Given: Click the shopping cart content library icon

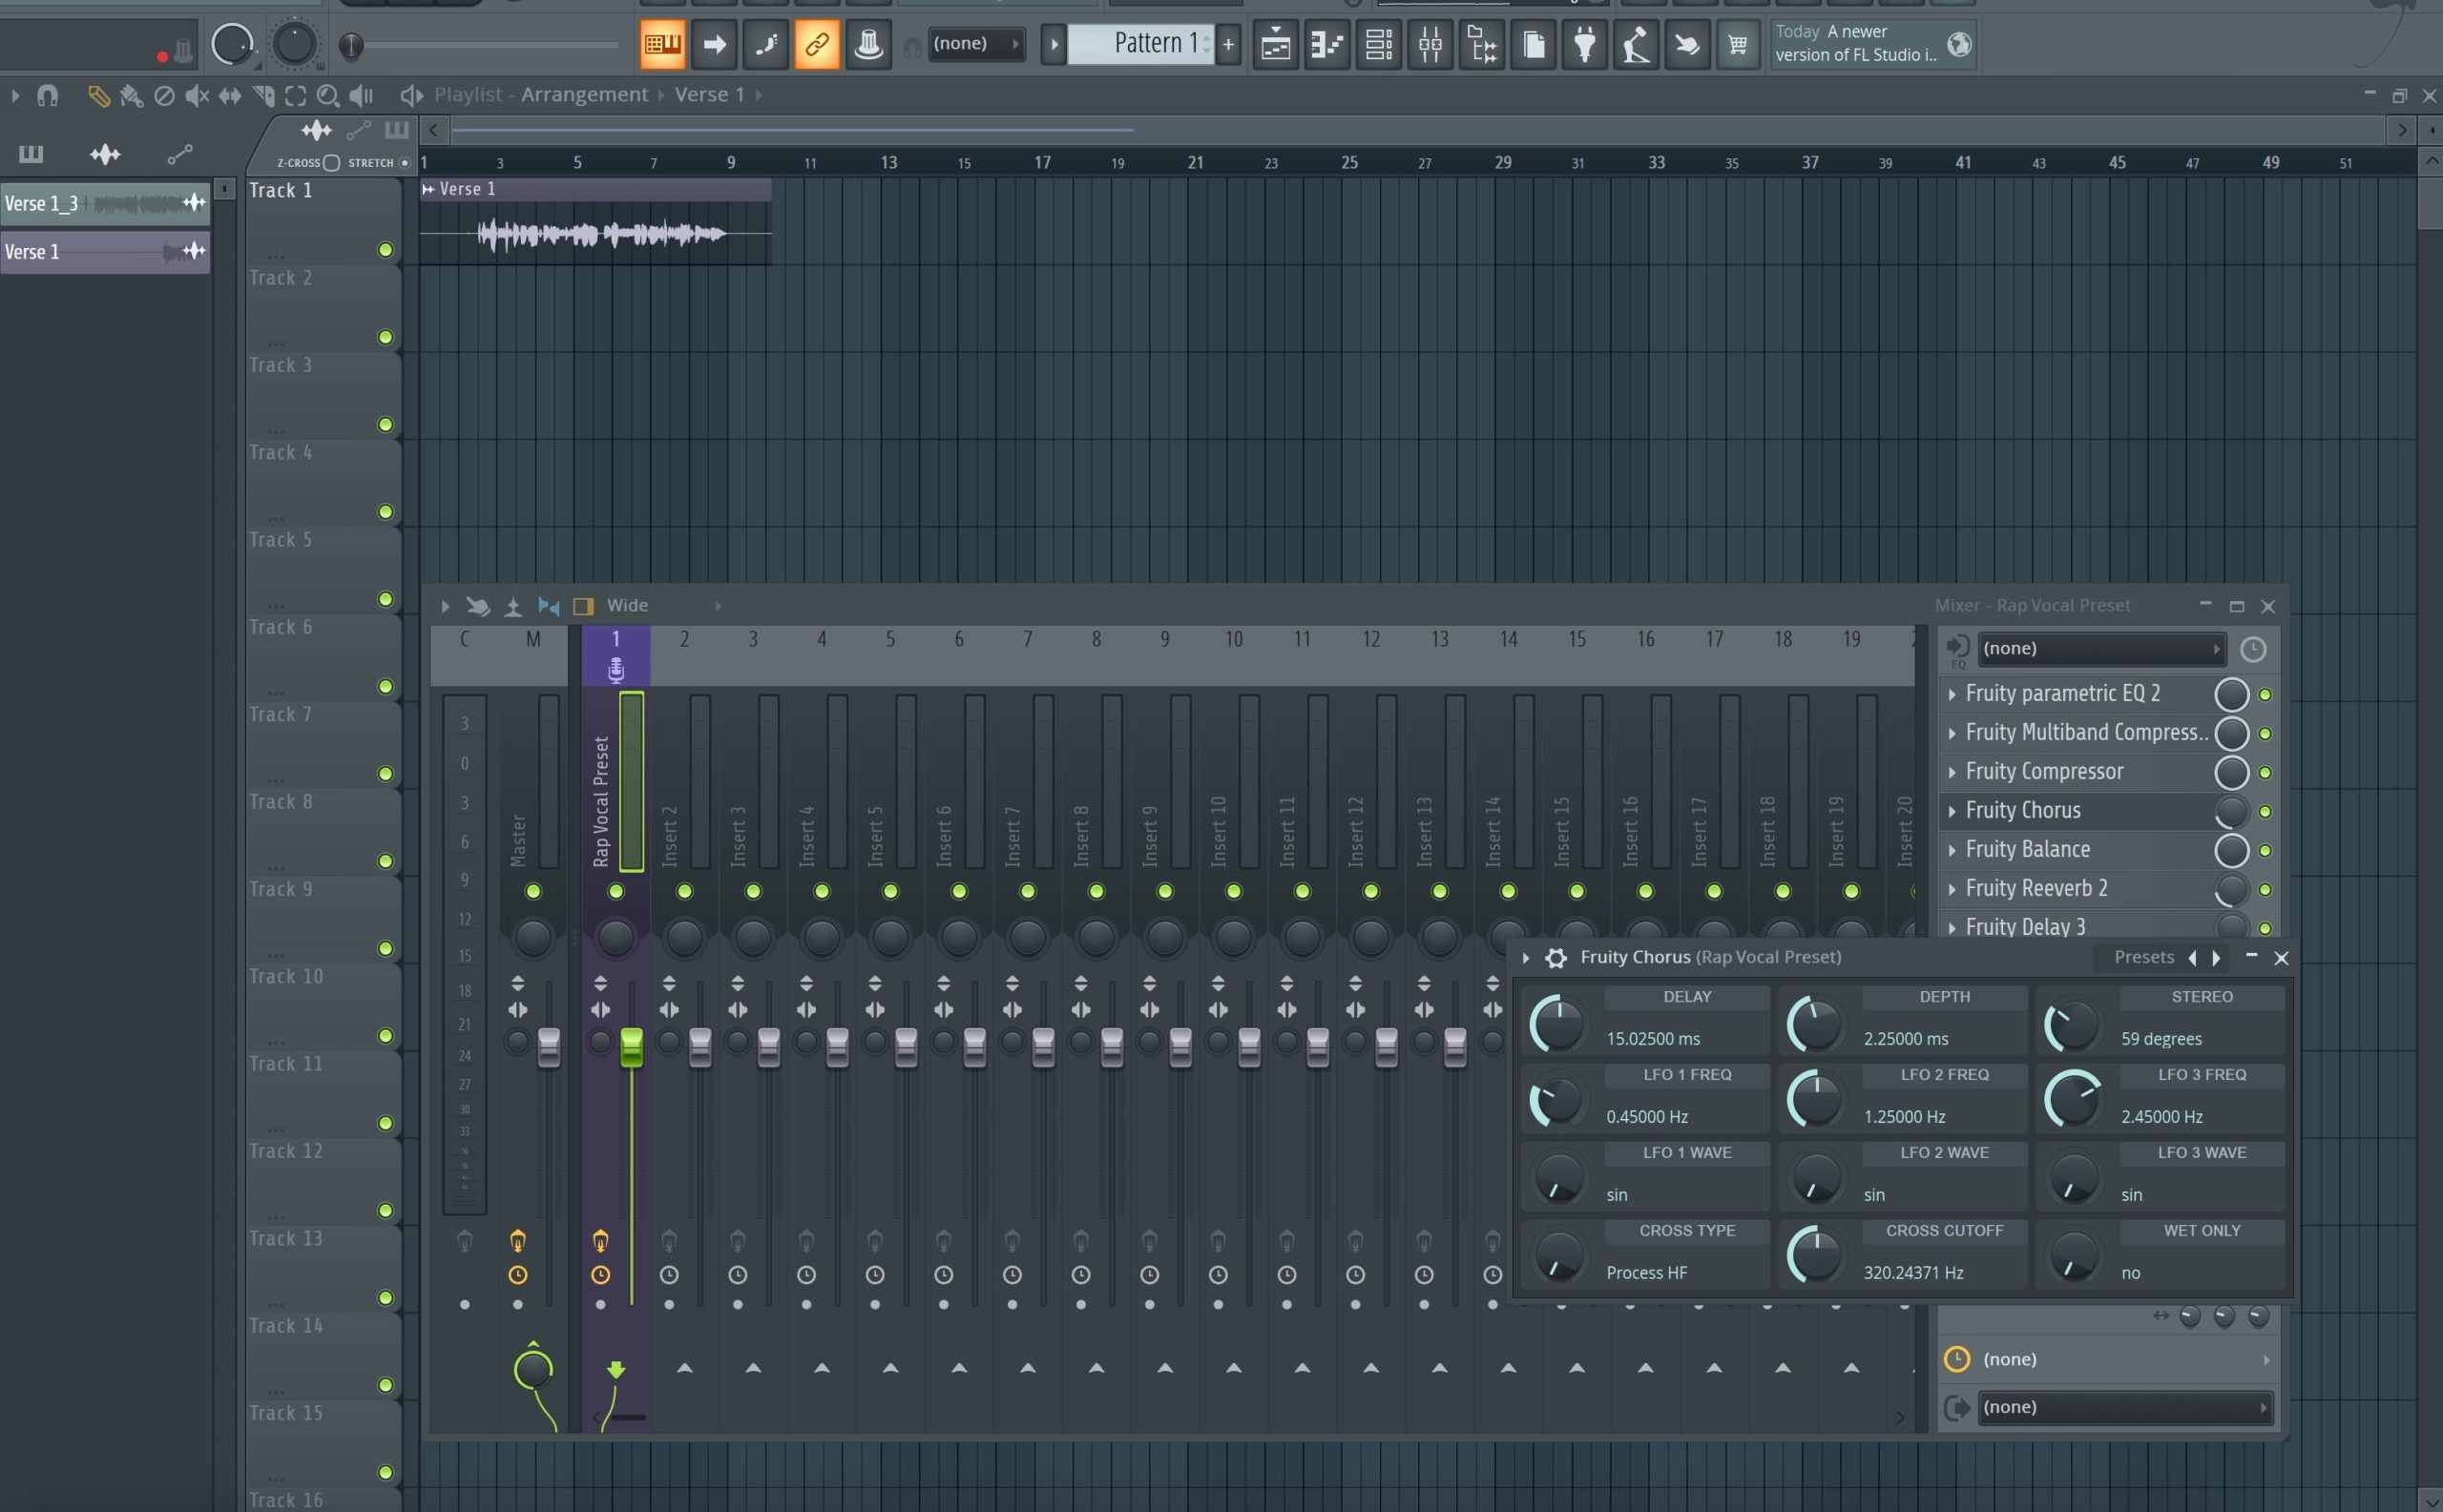Looking at the screenshot, I should [x=1738, y=44].
